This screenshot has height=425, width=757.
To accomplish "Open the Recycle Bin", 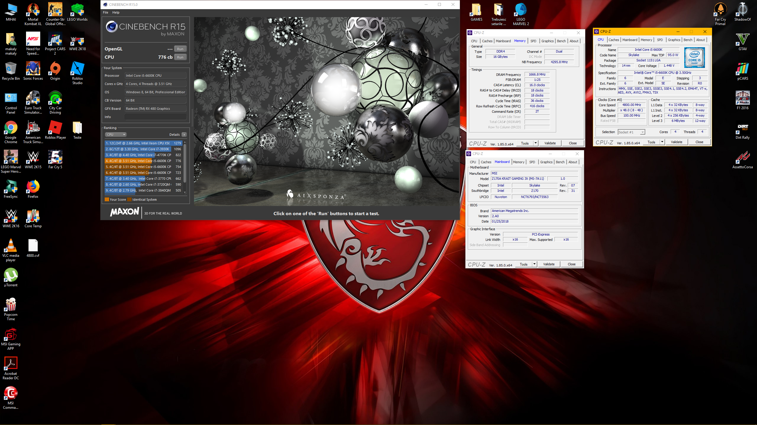I will [11, 71].
